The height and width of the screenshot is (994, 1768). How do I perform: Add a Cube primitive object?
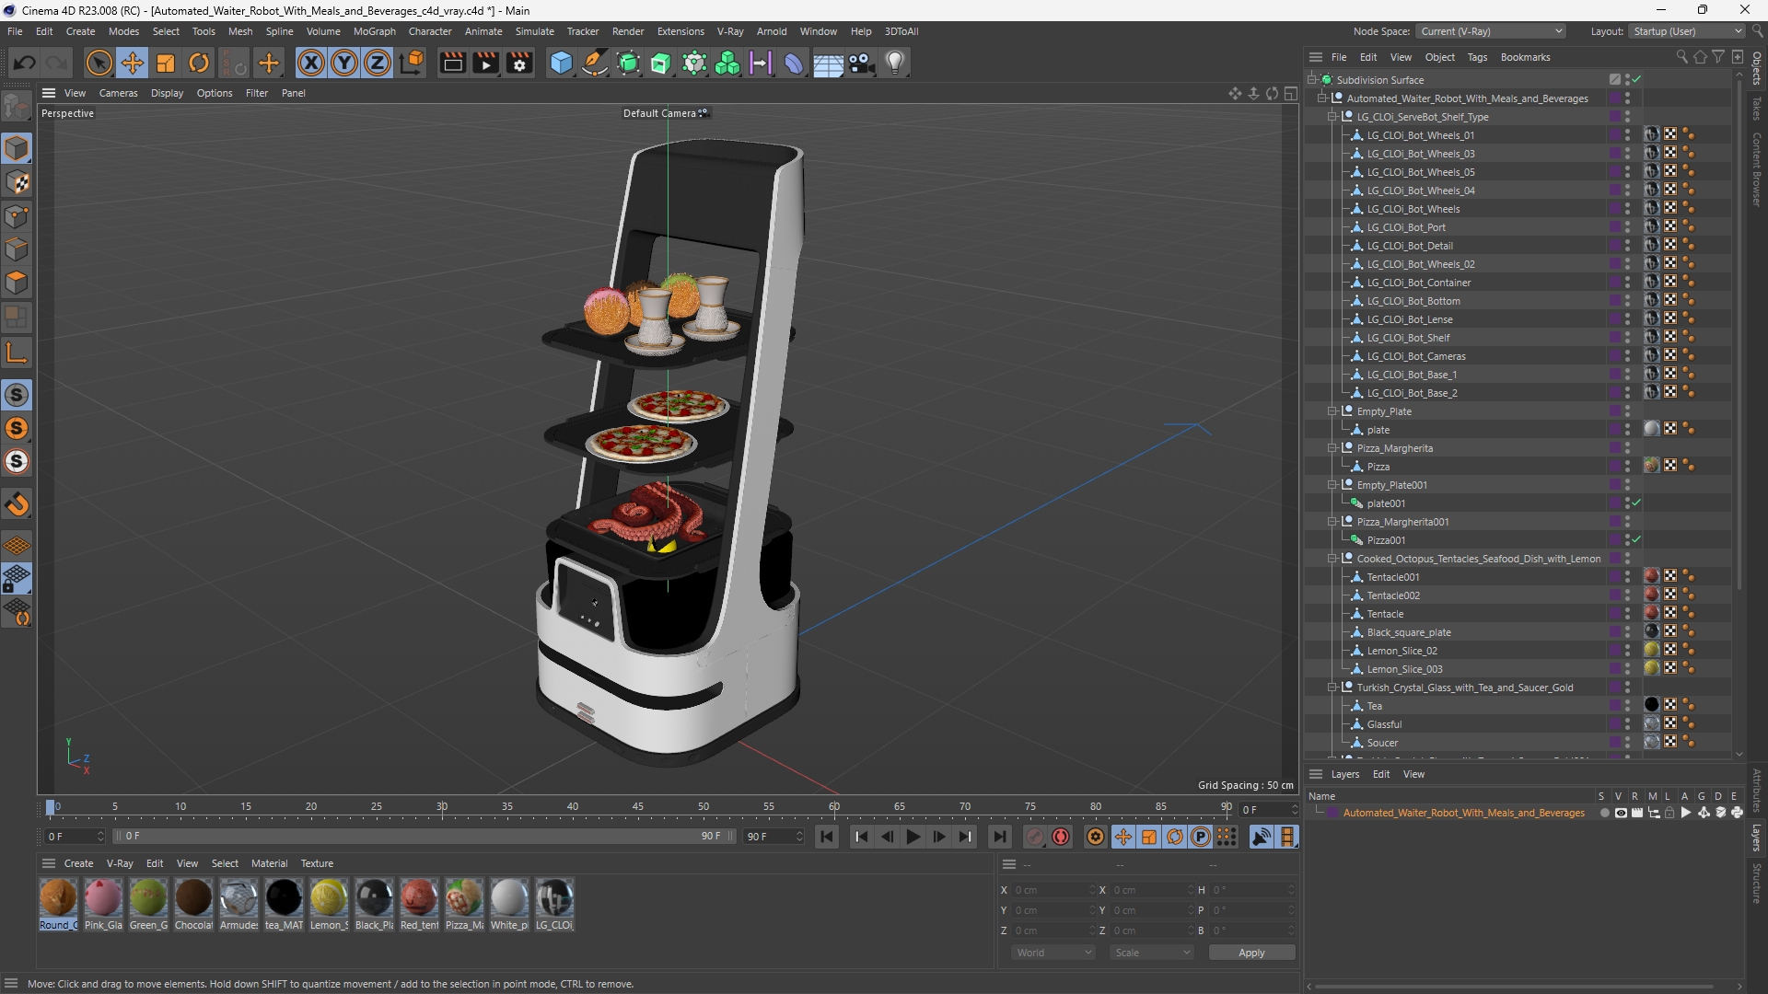561,63
